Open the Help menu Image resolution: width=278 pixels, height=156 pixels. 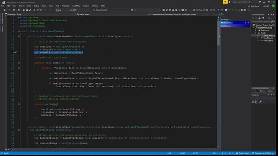(103, 6)
